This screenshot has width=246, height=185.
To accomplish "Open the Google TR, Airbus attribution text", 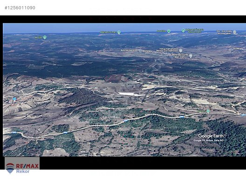I will pos(208,141).
